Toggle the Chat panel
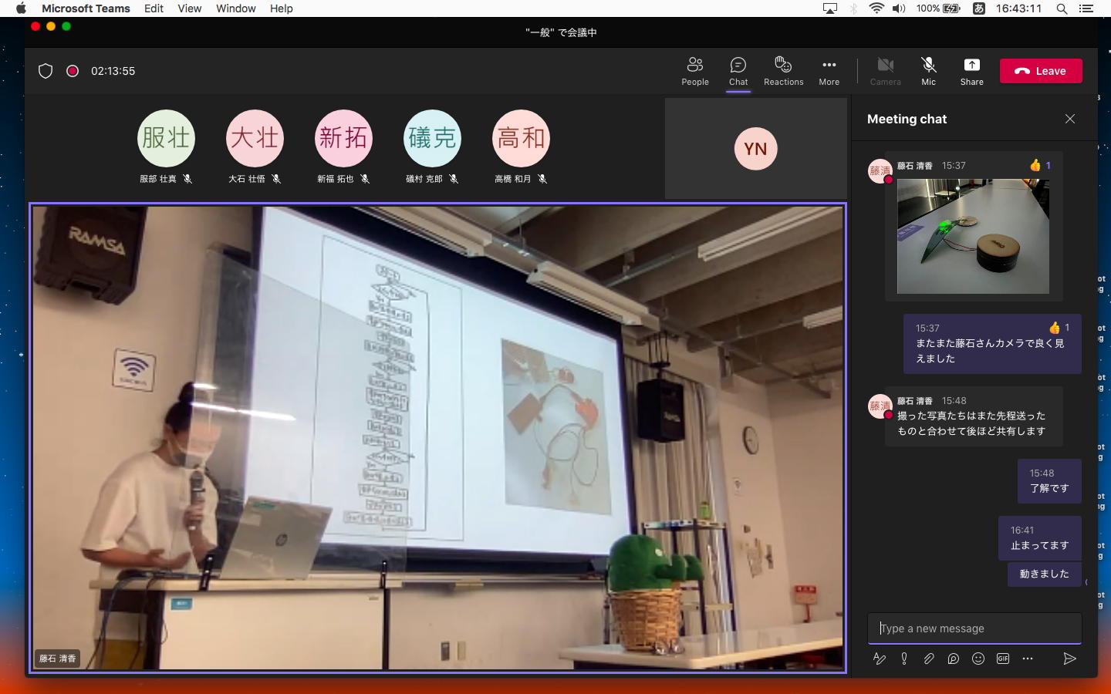Image resolution: width=1111 pixels, height=694 pixels. pos(738,71)
